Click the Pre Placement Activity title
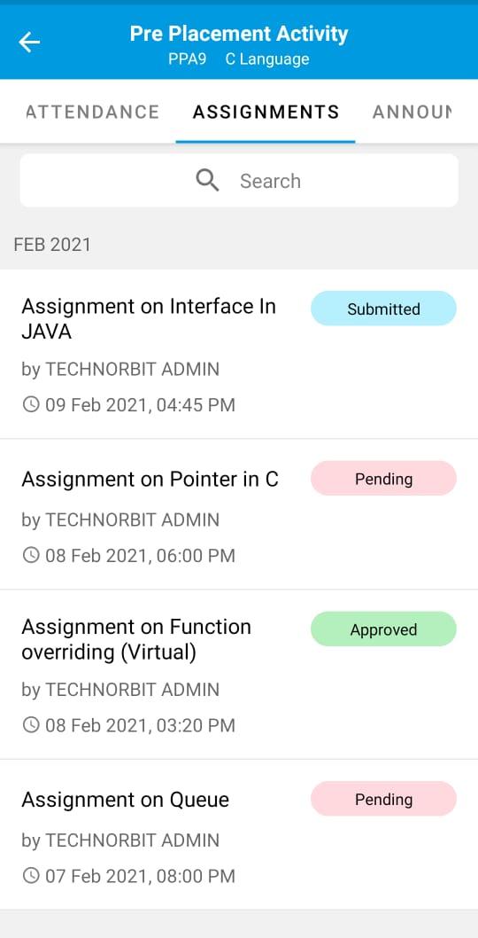 click(239, 34)
